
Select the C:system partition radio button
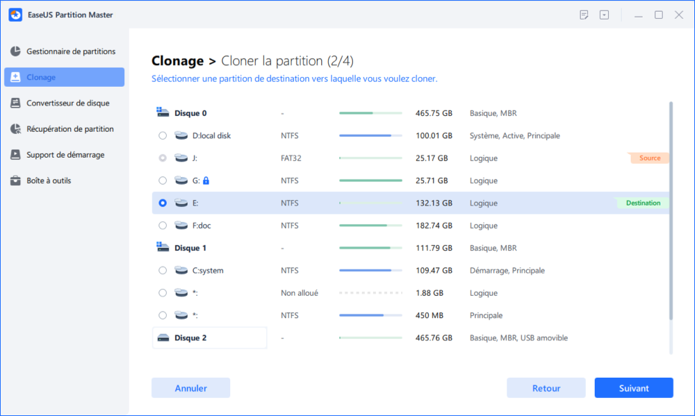click(163, 271)
